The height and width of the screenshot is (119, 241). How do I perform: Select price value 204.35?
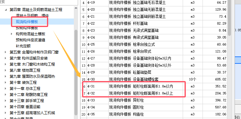point(215,93)
